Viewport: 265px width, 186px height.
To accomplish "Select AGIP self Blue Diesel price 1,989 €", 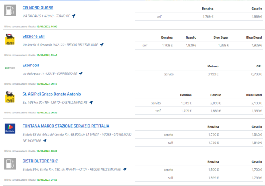I will pyautogui.click(x=257, y=111).
